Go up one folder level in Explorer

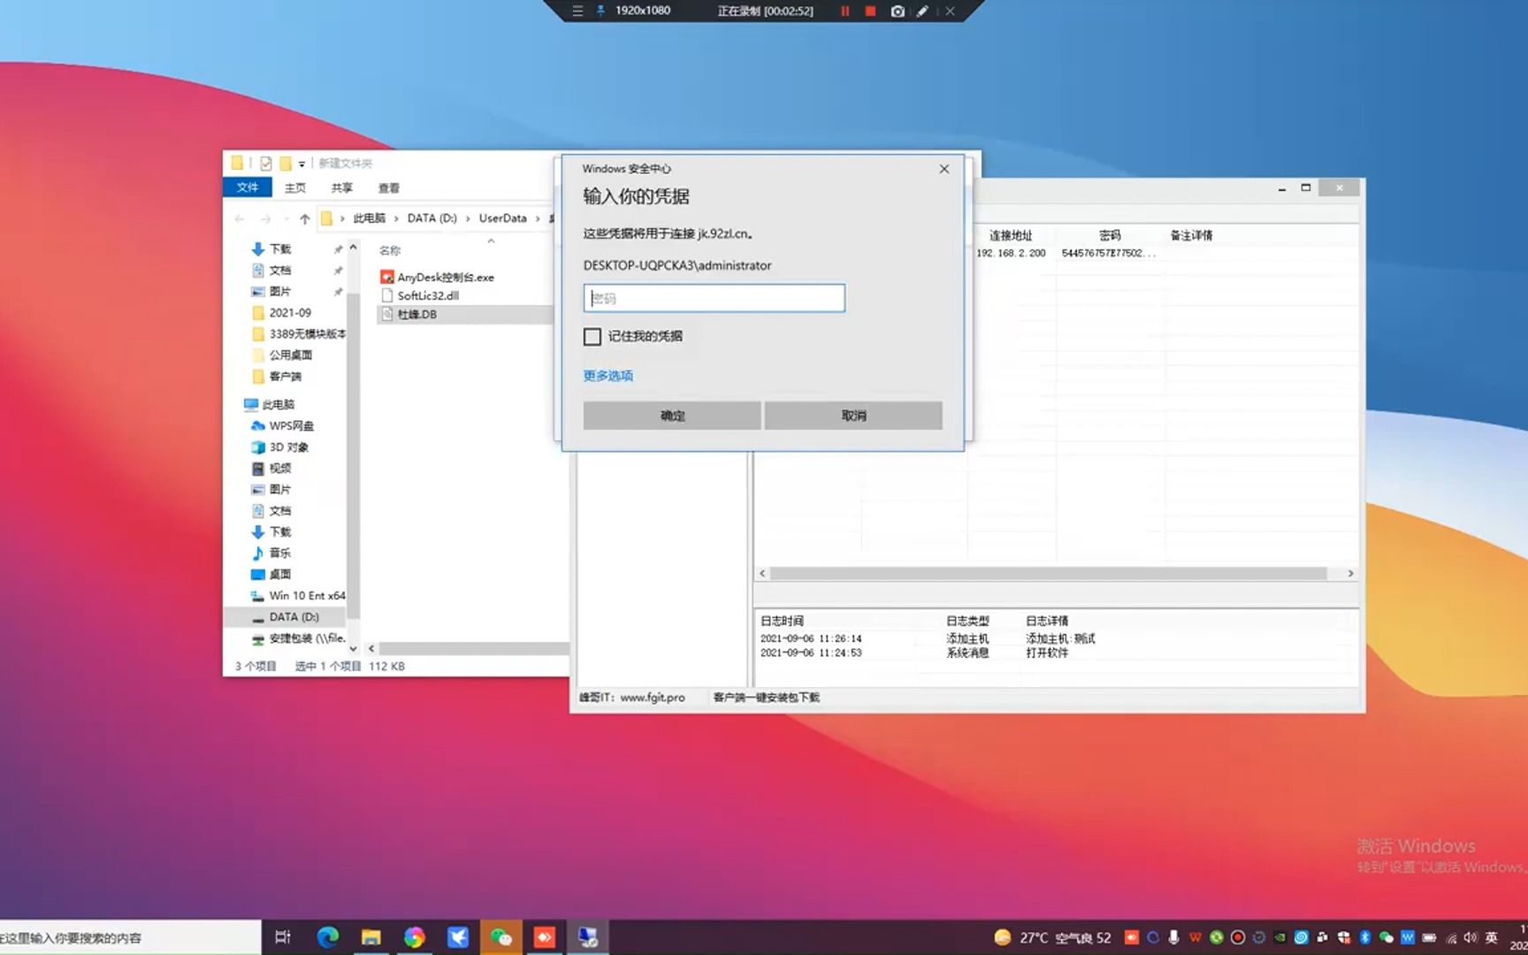tap(304, 218)
